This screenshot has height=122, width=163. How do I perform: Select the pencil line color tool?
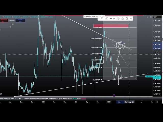(106, 19)
